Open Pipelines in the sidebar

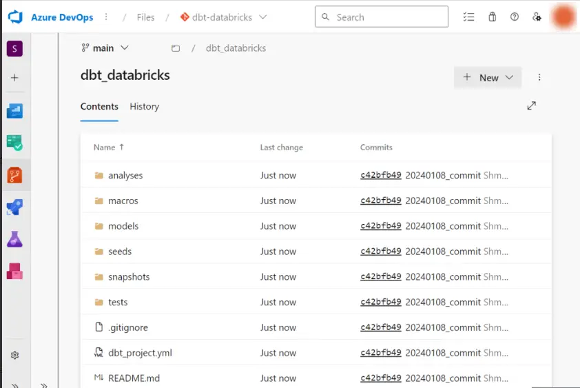[x=14, y=207]
